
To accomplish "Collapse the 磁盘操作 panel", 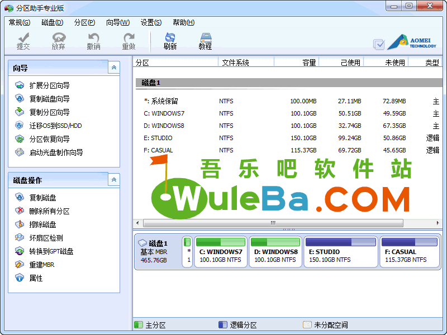I will (x=114, y=180).
